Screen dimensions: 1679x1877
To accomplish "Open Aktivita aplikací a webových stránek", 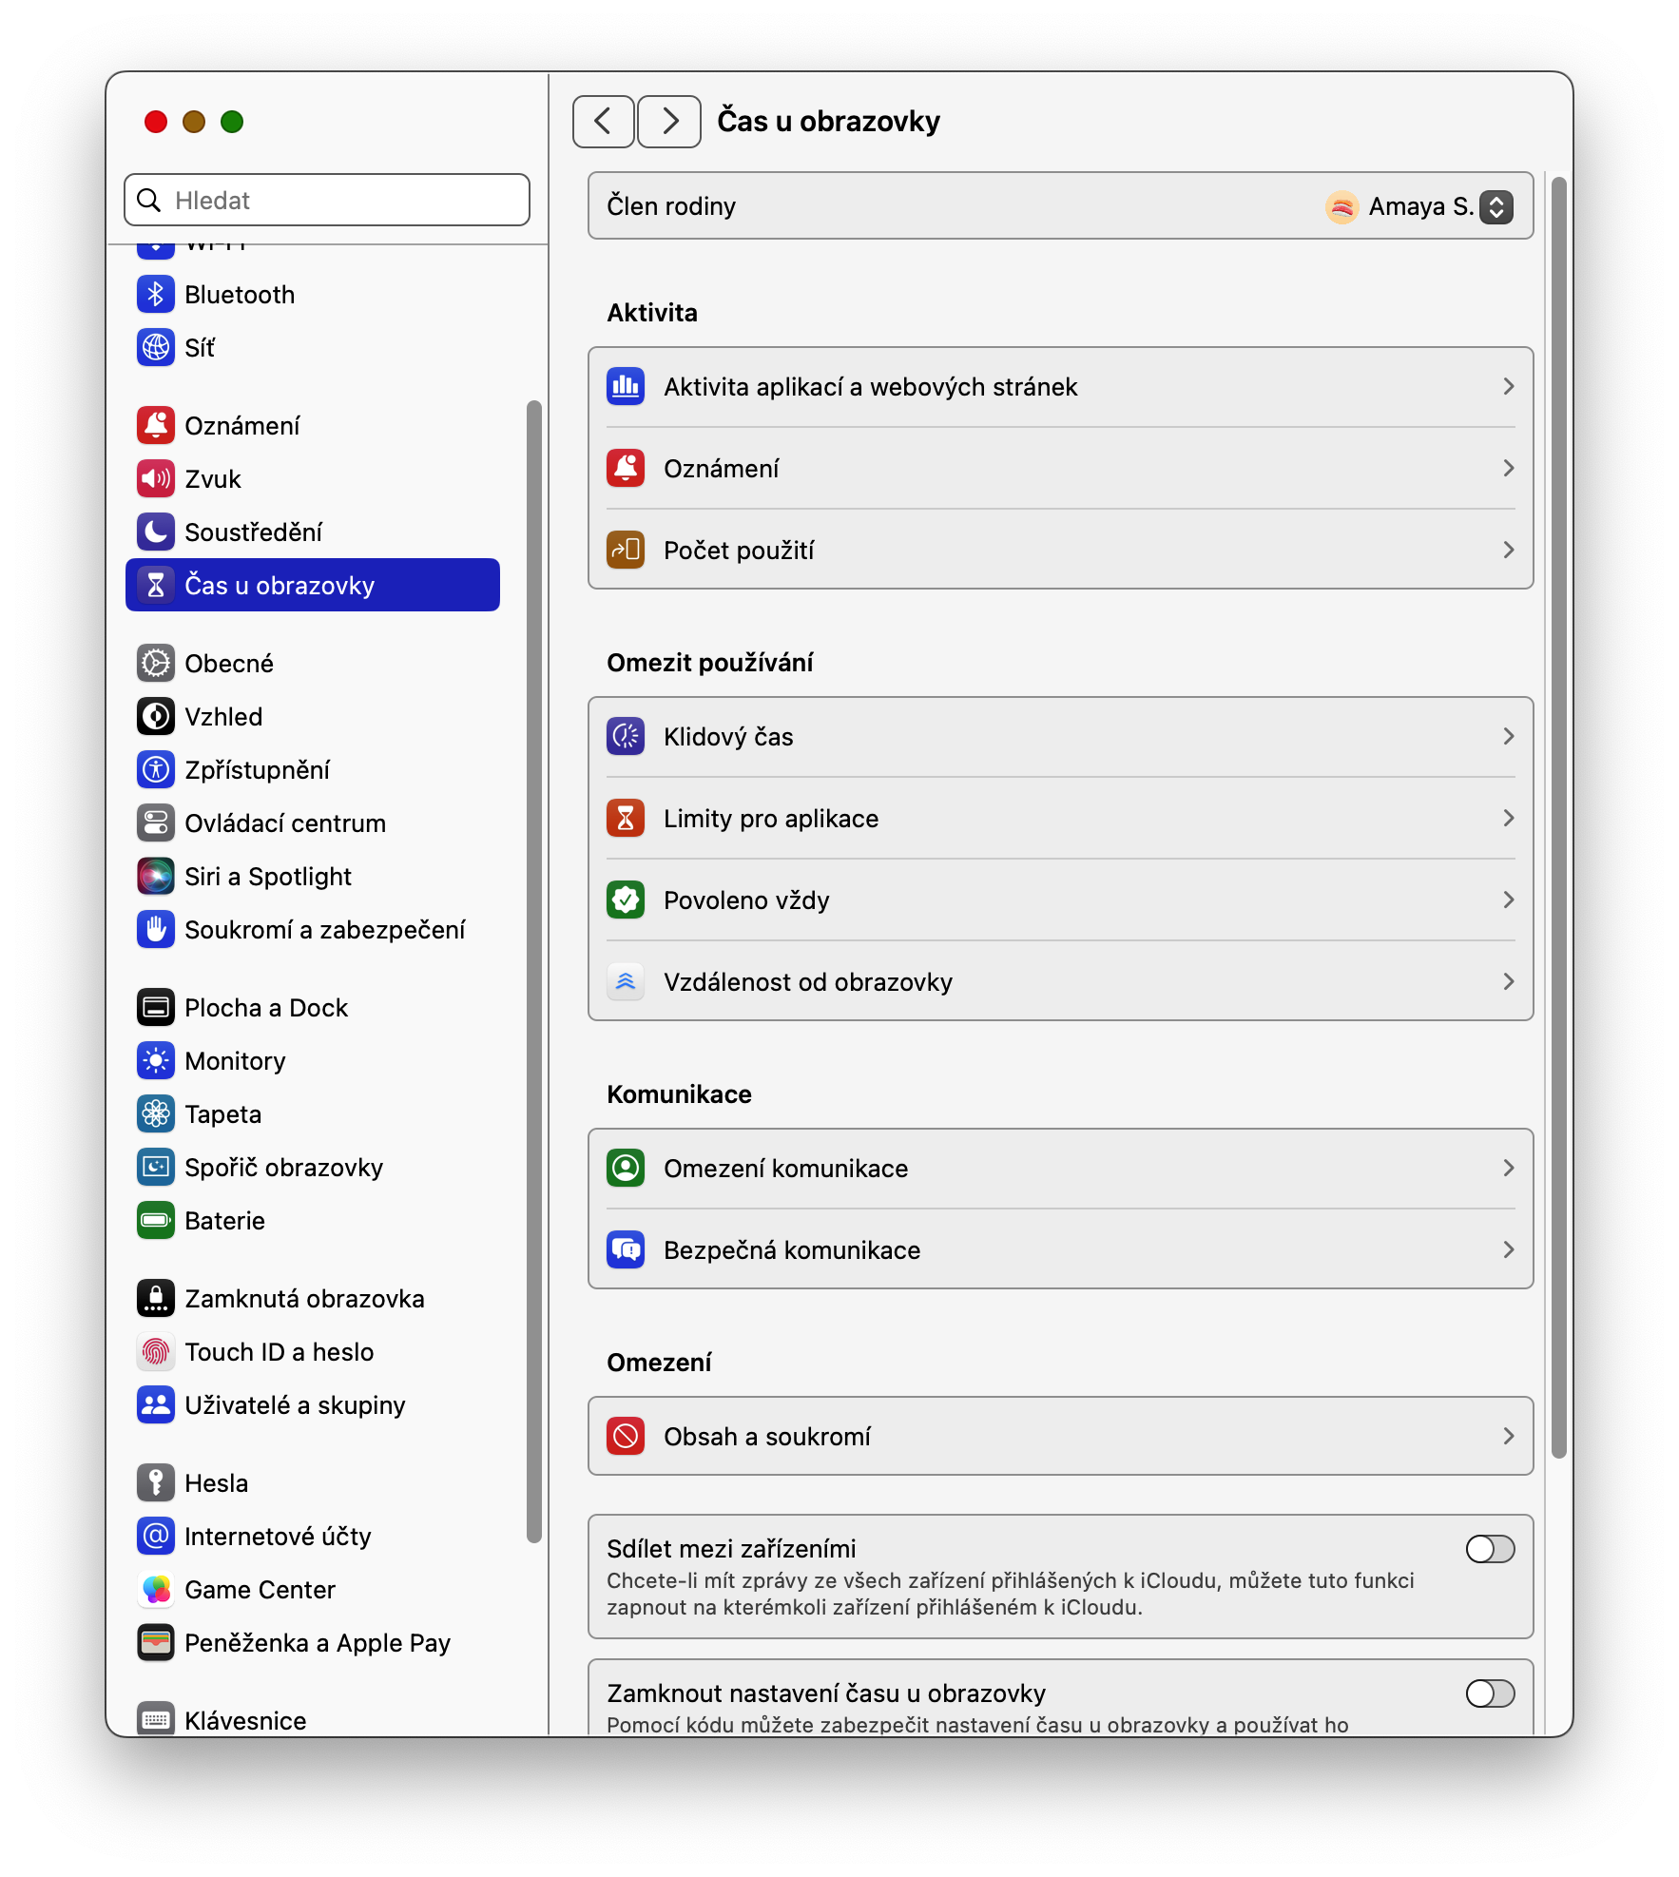I will click(1060, 387).
